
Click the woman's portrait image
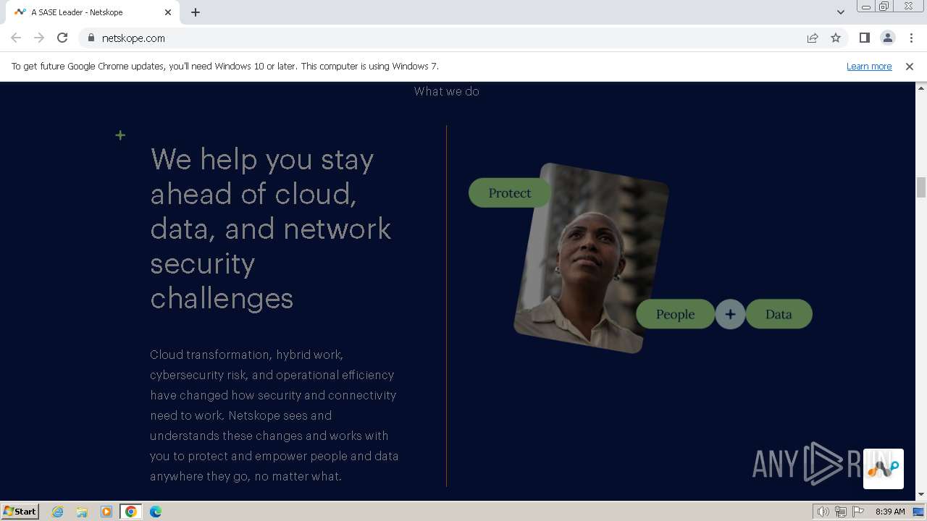coord(591,258)
